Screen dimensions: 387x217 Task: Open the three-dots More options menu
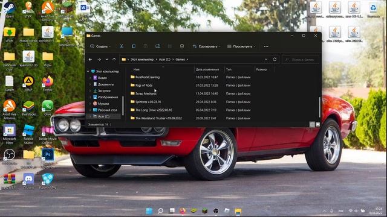pos(266,46)
